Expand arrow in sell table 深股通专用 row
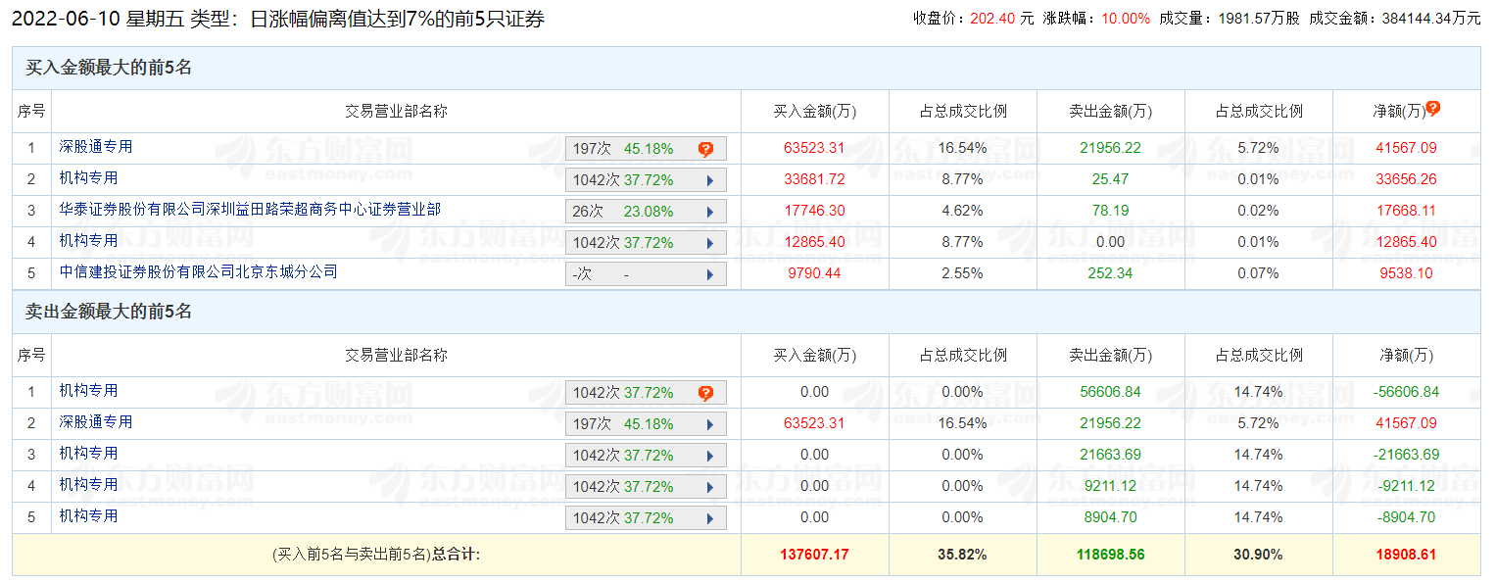The height and width of the screenshot is (583, 1496). tap(709, 424)
